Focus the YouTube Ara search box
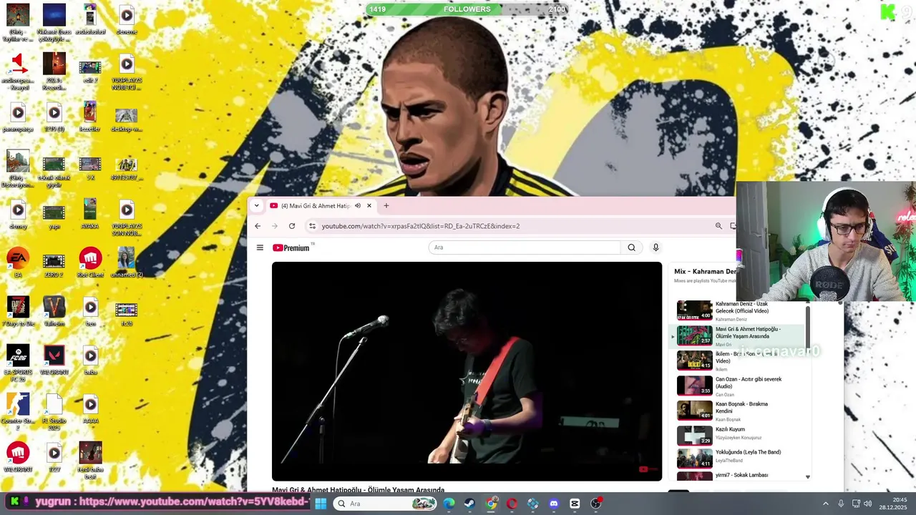916x515 pixels. [x=525, y=247]
